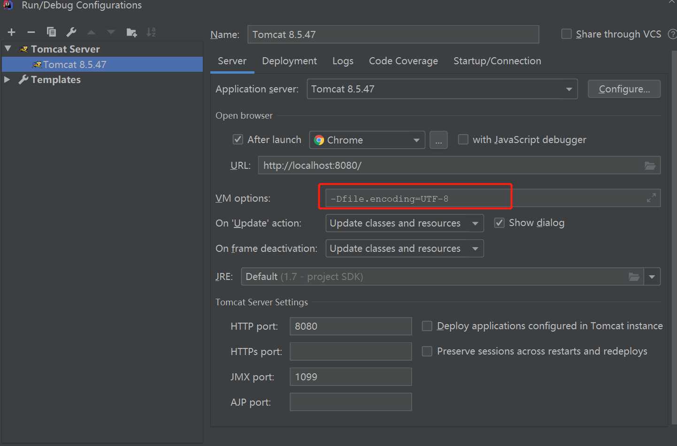Open the On frame deactivation dropdown
Screen dimensions: 677x446
(405, 249)
